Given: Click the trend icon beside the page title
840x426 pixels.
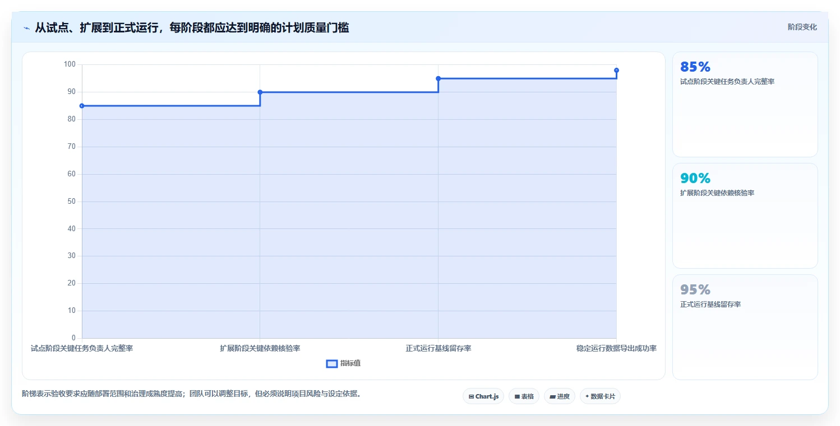Looking at the screenshot, I should point(26,28).
